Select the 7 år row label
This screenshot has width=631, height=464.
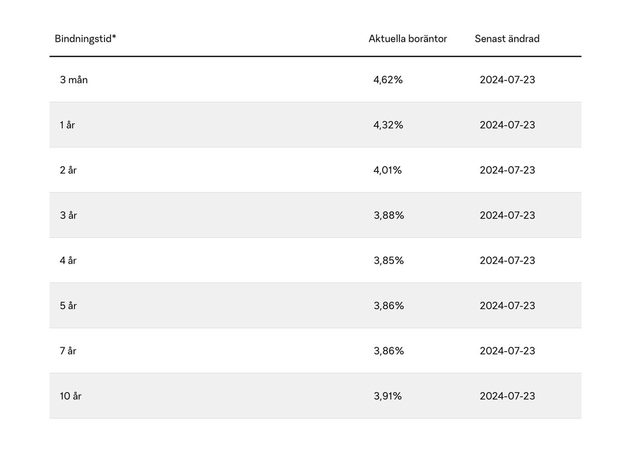coord(69,351)
